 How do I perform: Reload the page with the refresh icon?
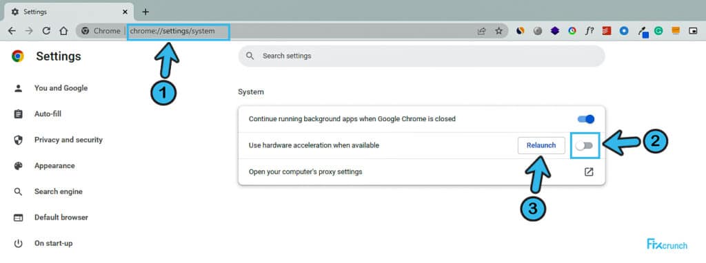46,31
